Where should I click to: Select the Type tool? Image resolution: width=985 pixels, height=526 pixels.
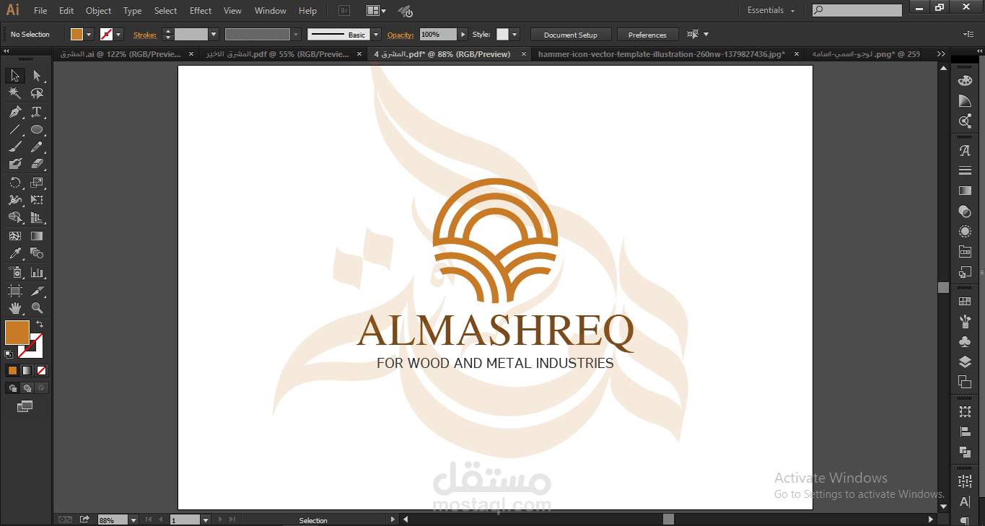[x=37, y=112]
